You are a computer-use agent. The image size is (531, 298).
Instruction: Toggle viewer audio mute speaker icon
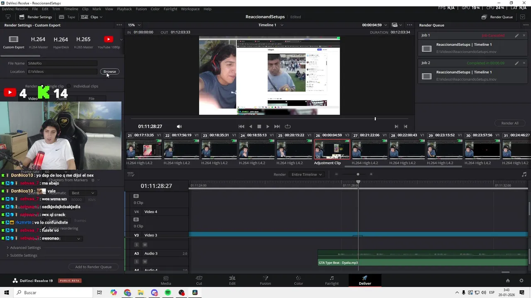(x=179, y=126)
